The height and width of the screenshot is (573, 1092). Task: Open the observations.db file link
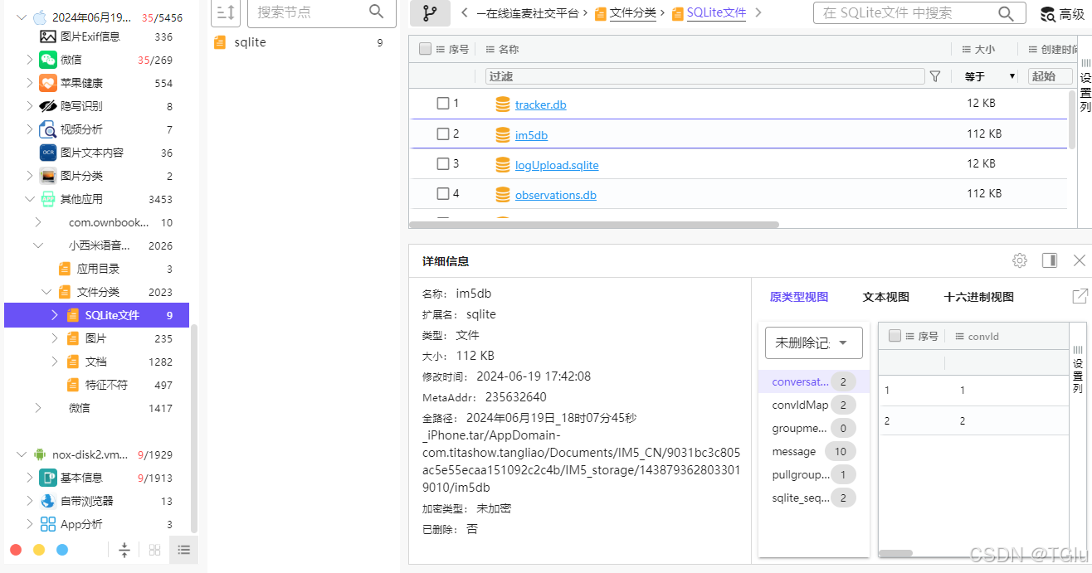coord(556,195)
